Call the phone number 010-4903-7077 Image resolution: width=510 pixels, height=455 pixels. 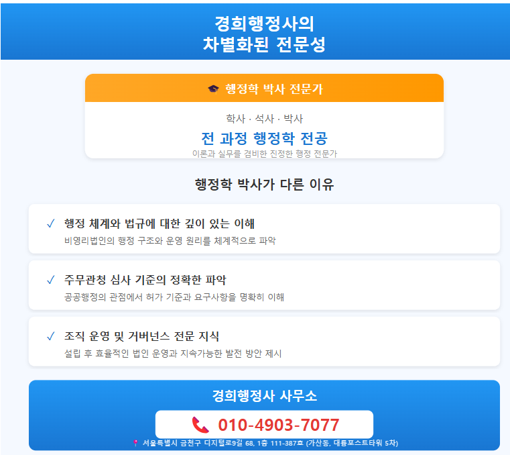click(279, 425)
